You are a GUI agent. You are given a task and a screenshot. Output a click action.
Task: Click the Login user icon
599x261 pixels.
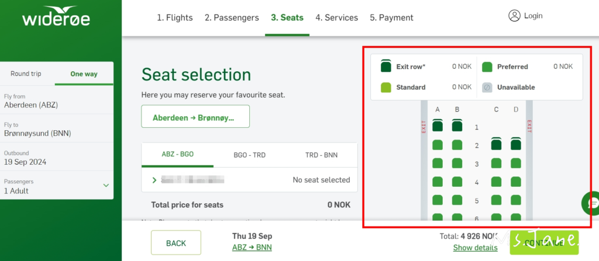pos(514,16)
